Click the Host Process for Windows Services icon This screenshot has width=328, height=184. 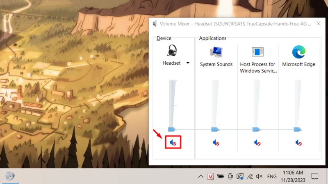tap(257, 52)
